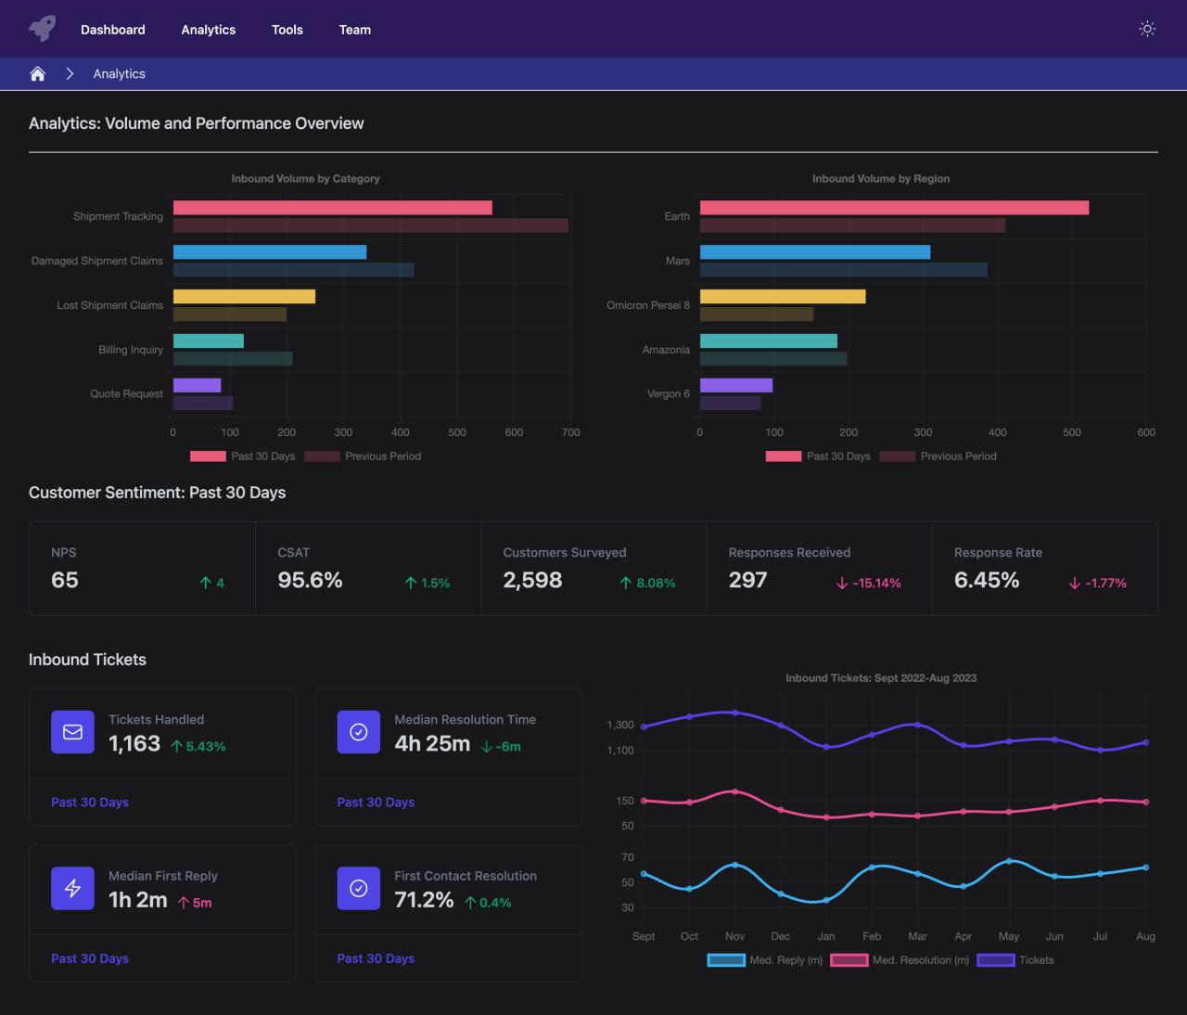1187x1015 pixels.
Task: Open the Team nav item
Action: pyautogui.click(x=355, y=30)
